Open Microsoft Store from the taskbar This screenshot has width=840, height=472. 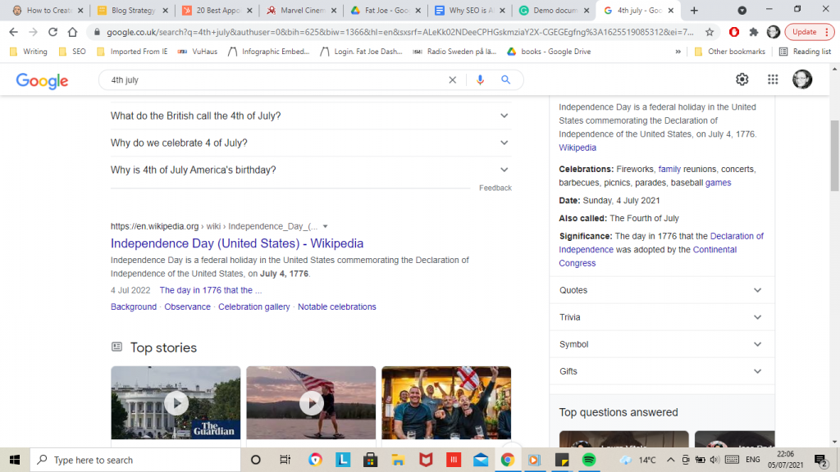click(370, 460)
